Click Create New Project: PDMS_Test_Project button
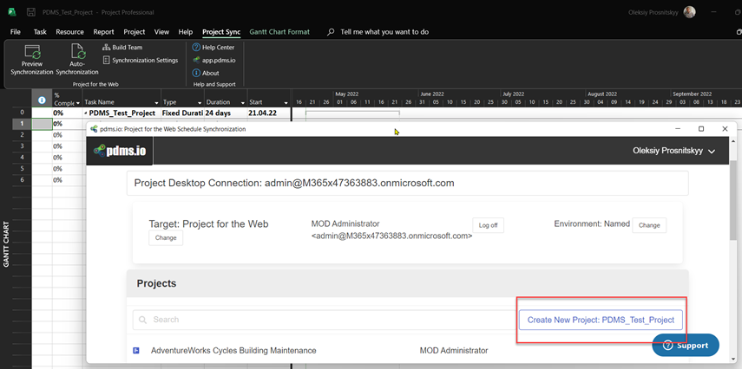The image size is (742, 369). pyautogui.click(x=601, y=320)
